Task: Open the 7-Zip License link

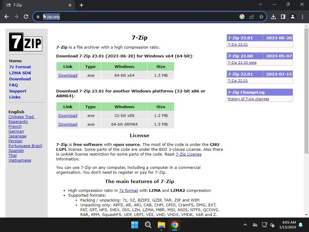Action: (x=188, y=154)
